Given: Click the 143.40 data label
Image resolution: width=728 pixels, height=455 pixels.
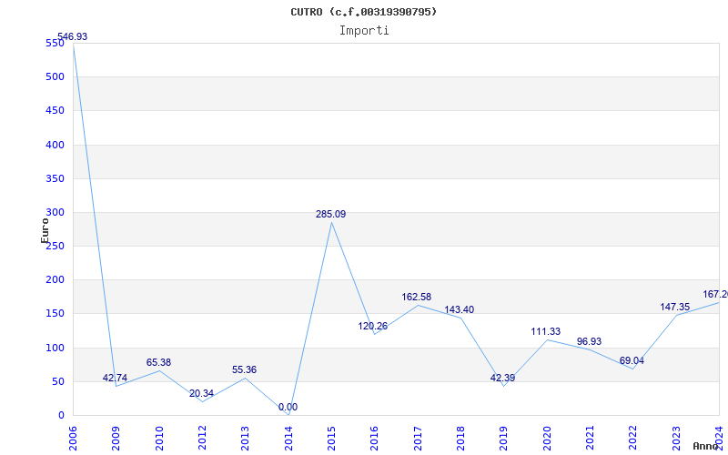Looking at the screenshot, I should tap(460, 310).
